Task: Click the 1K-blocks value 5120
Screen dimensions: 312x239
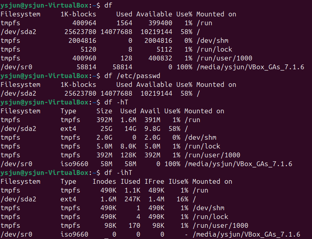Action: 88,49
